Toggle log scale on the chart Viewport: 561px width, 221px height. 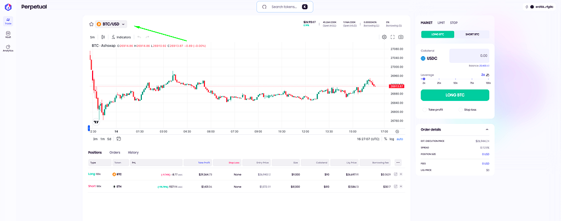coord(392,139)
